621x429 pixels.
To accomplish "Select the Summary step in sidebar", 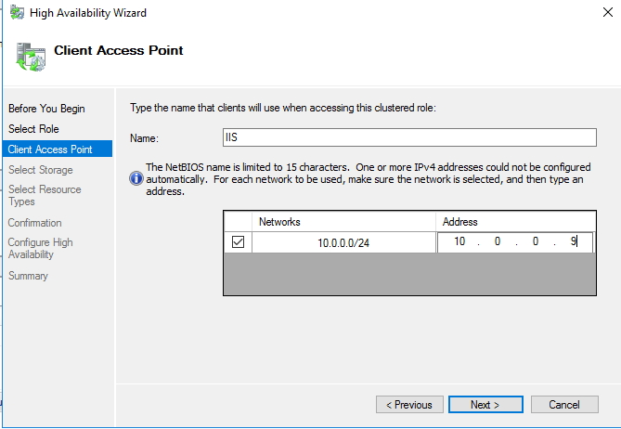I will pyautogui.click(x=28, y=276).
